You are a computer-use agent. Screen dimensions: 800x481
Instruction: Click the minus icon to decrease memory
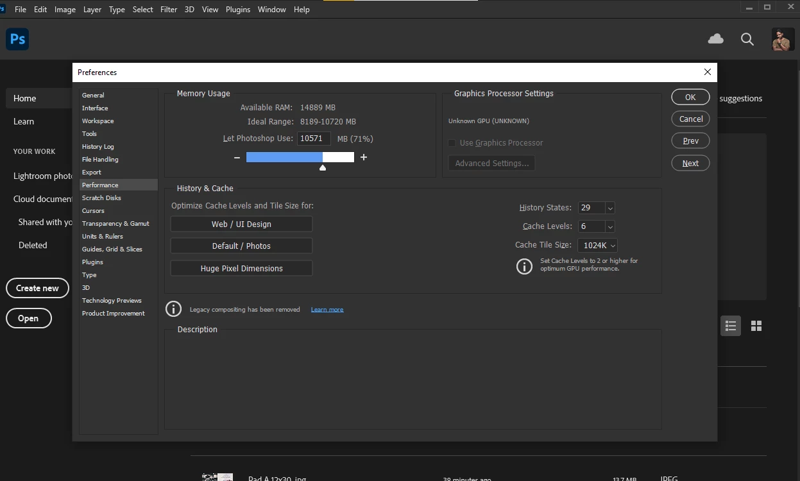(237, 157)
